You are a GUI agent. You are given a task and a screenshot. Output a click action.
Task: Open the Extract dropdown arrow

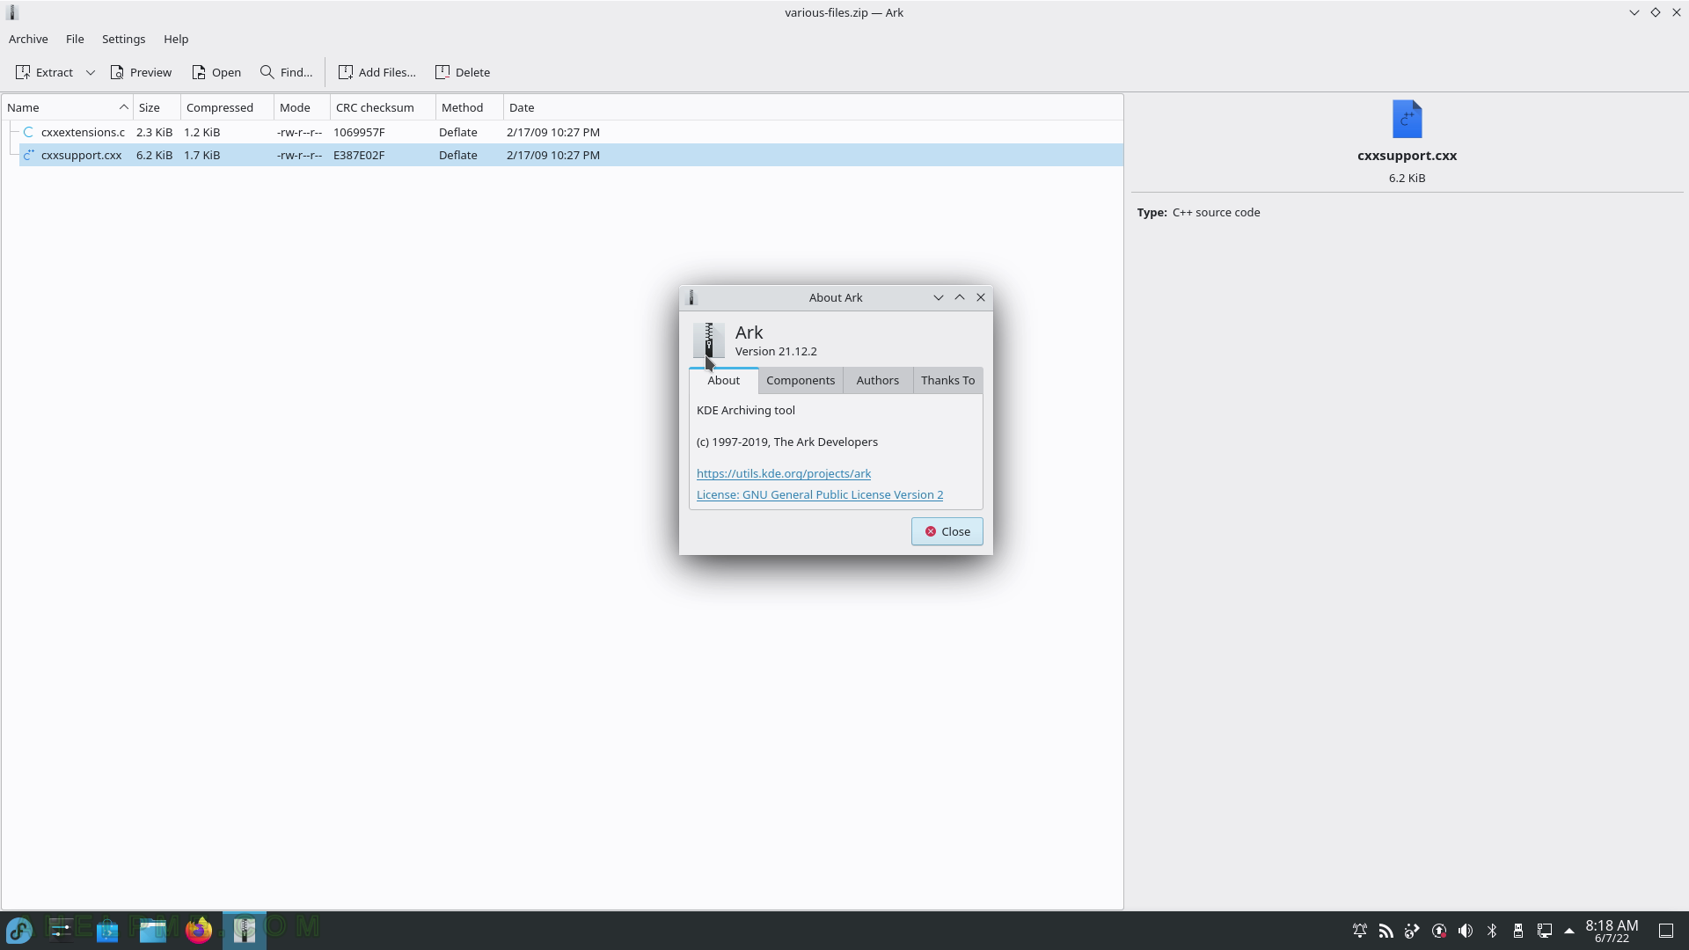tap(90, 72)
